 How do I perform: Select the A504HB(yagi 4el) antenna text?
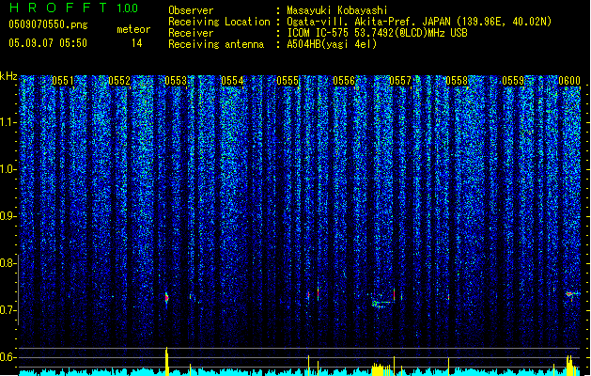tap(332, 44)
